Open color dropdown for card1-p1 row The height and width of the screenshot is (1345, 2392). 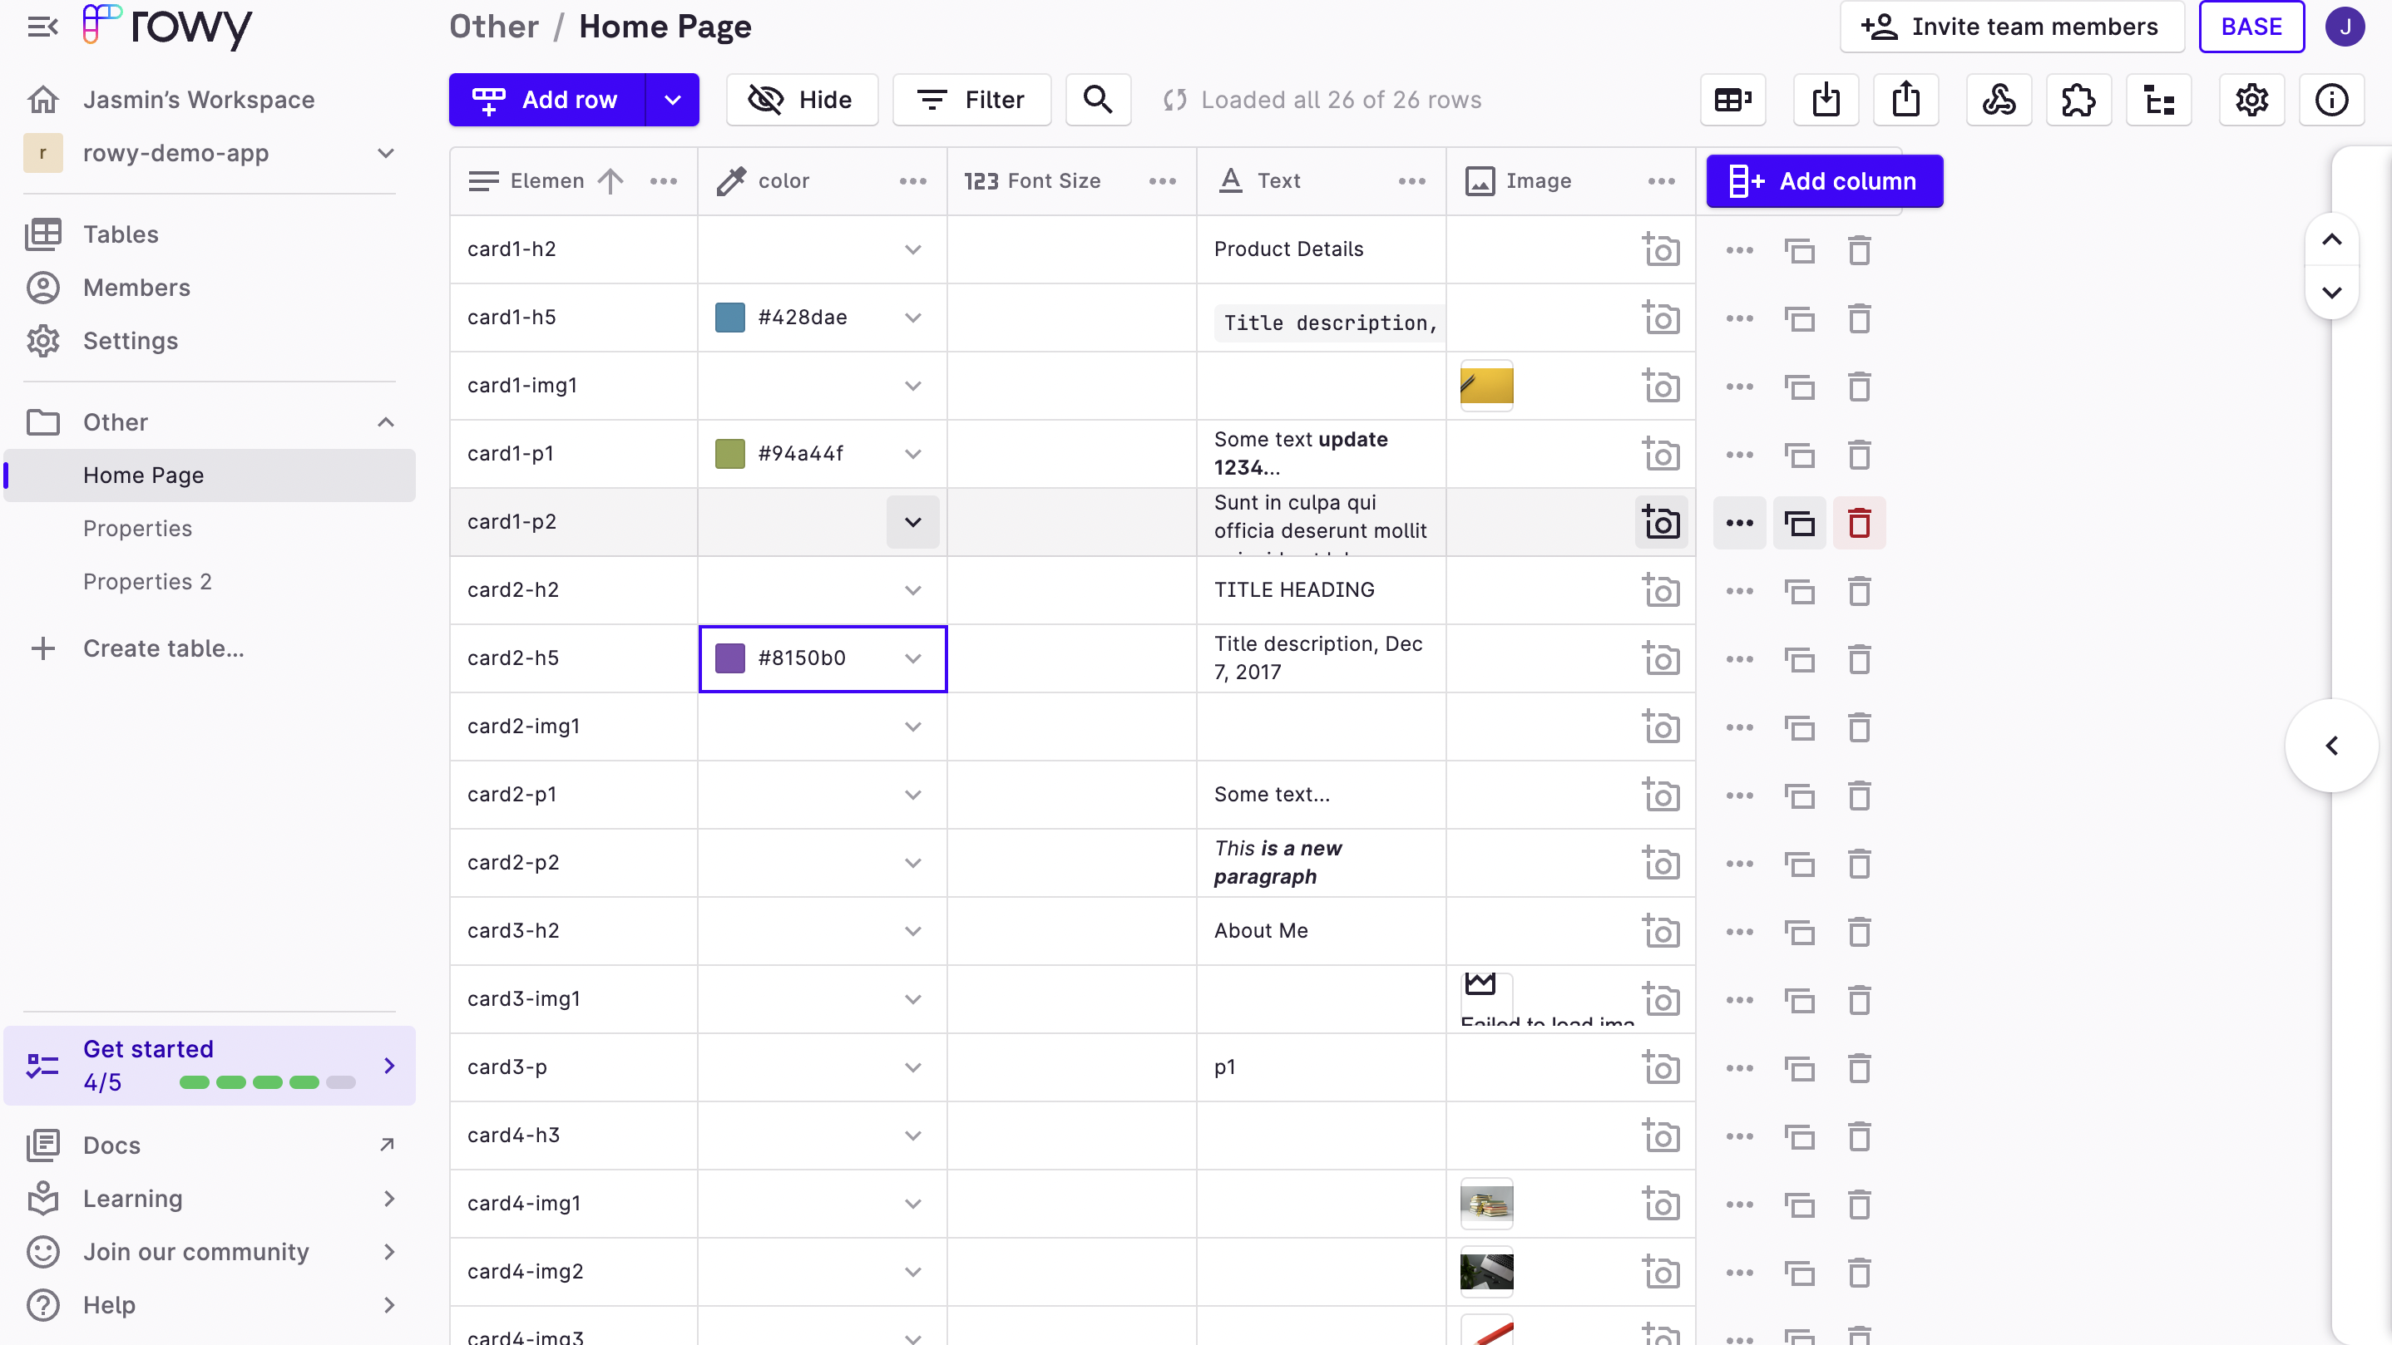click(x=912, y=454)
